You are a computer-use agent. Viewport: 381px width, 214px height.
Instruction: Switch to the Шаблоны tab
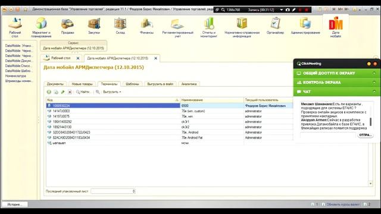[x=132, y=84]
